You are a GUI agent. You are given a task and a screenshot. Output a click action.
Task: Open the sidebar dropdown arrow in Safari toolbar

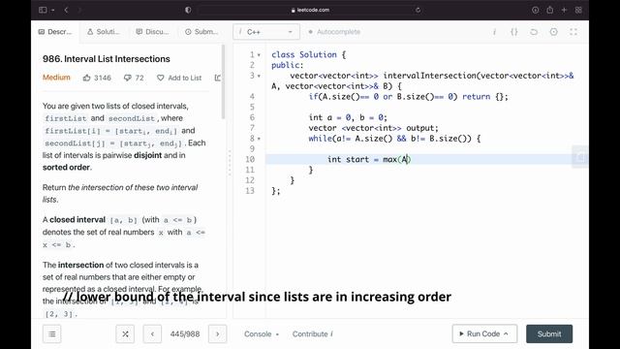coord(52,10)
